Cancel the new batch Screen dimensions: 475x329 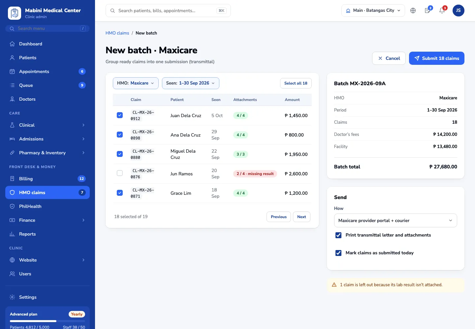tap(389, 58)
